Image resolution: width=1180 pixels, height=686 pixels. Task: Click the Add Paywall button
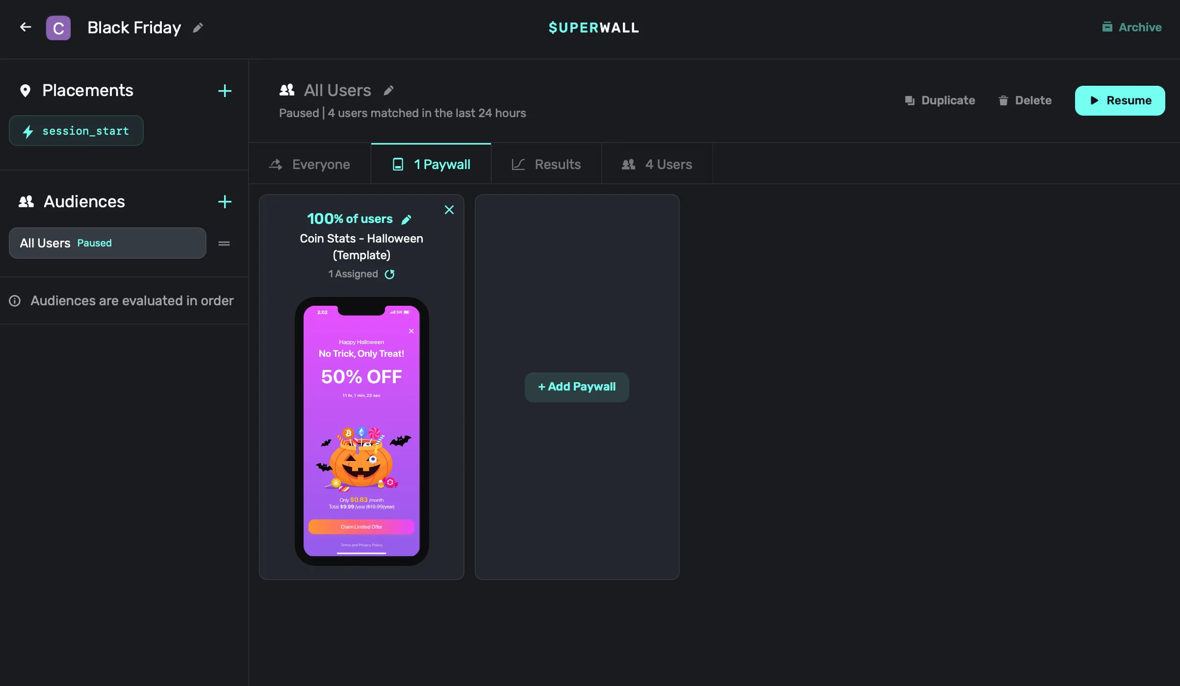(x=577, y=387)
